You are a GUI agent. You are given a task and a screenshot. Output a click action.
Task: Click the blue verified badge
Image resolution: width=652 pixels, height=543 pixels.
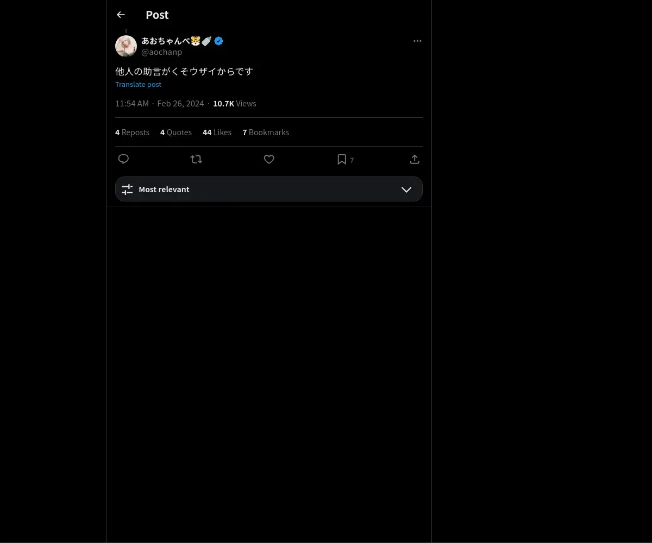[x=218, y=41]
